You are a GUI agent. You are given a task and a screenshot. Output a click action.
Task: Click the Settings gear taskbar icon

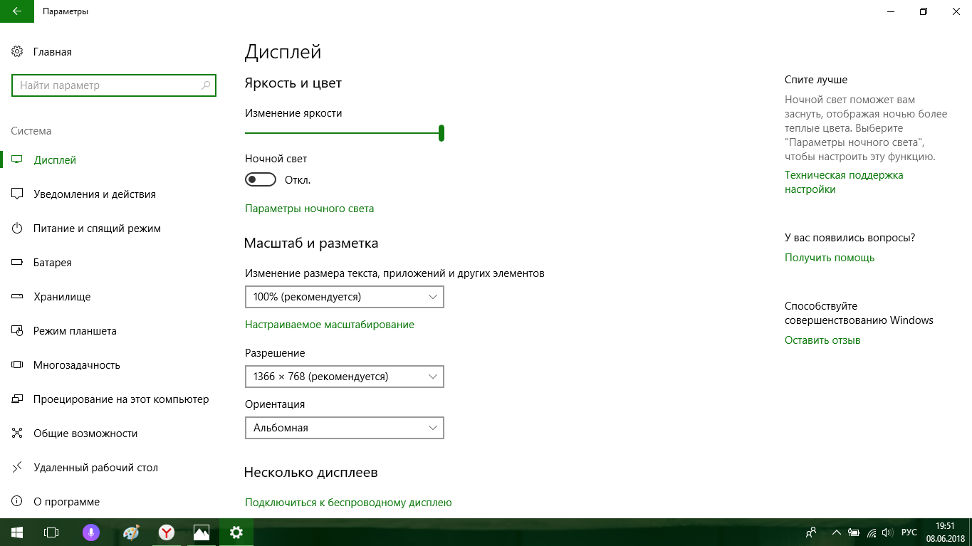(236, 532)
